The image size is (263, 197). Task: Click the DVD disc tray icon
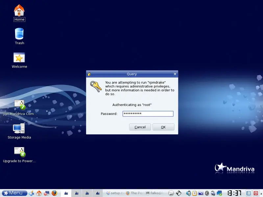tap(171, 193)
